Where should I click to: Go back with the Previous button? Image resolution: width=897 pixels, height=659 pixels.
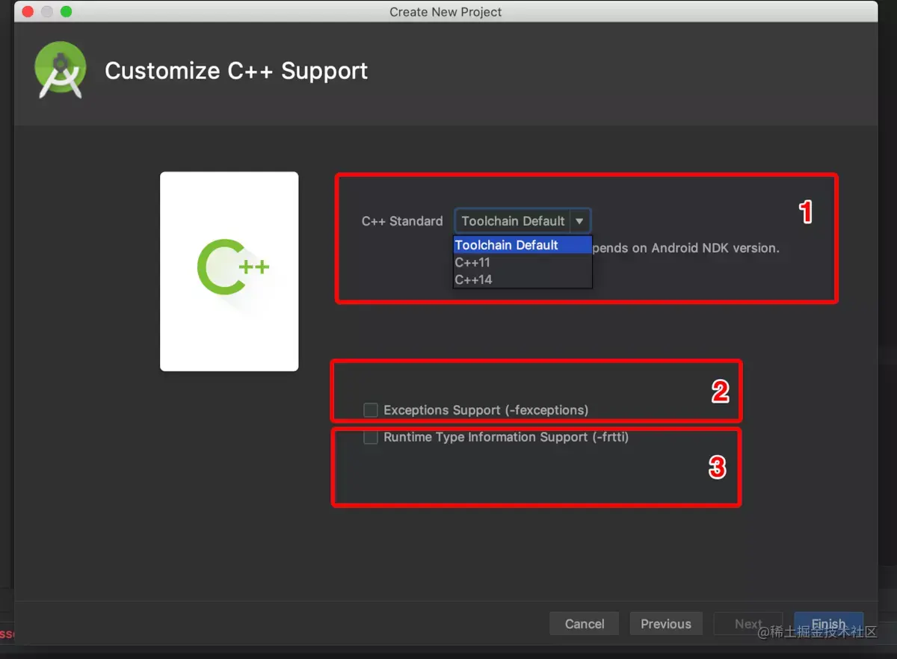[x=666, y=624]
